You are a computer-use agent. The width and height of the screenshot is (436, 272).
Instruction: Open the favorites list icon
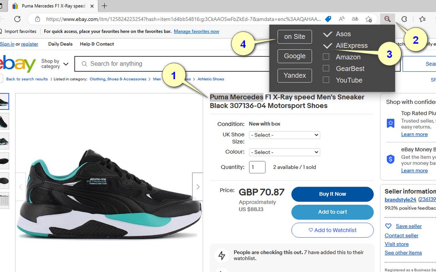coord(422,19)
